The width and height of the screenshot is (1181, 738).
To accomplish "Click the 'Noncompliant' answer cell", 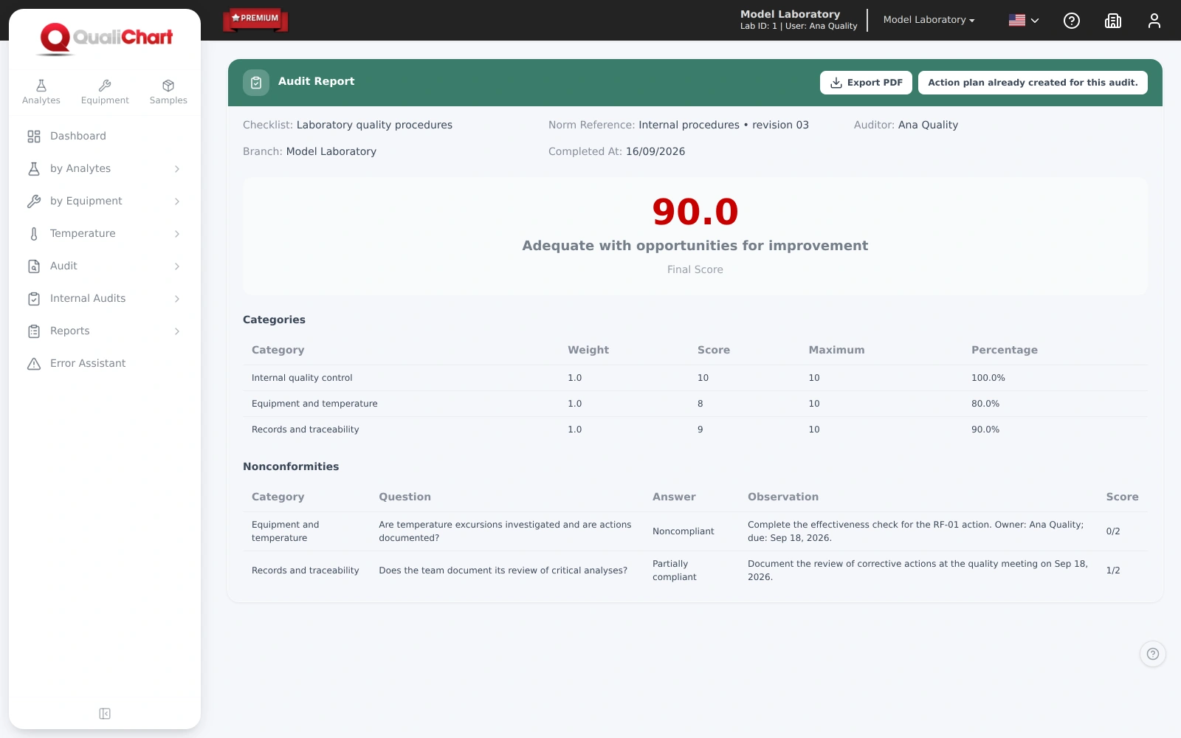I will point(684,531).
